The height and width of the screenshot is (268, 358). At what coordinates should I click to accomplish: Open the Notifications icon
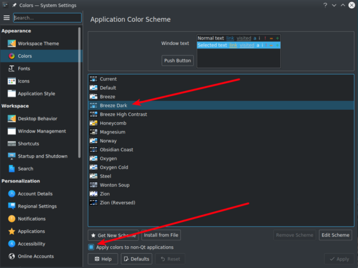click(12, 218)
